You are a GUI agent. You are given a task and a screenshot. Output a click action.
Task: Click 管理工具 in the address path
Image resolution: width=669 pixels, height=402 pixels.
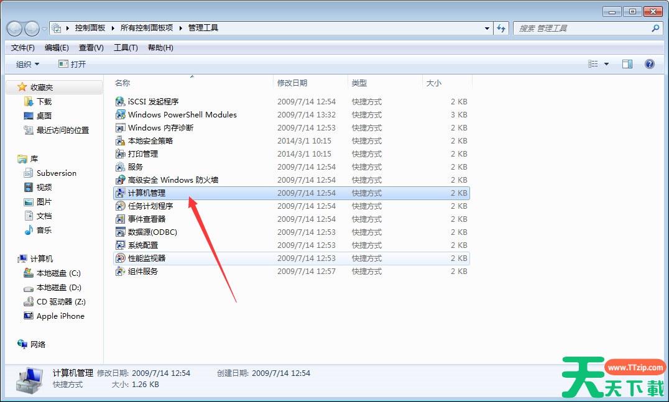point(203,28)
